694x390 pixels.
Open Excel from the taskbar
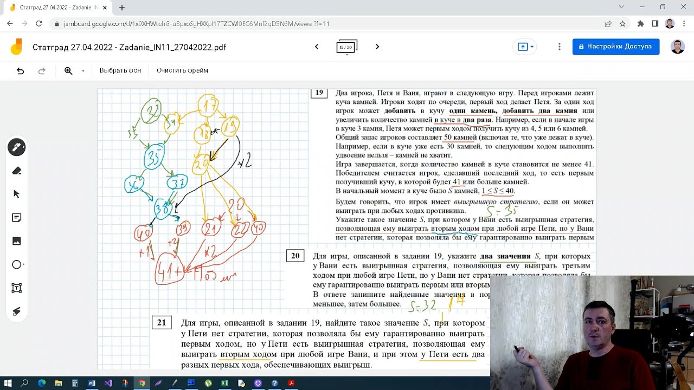(x=224, y=383)
